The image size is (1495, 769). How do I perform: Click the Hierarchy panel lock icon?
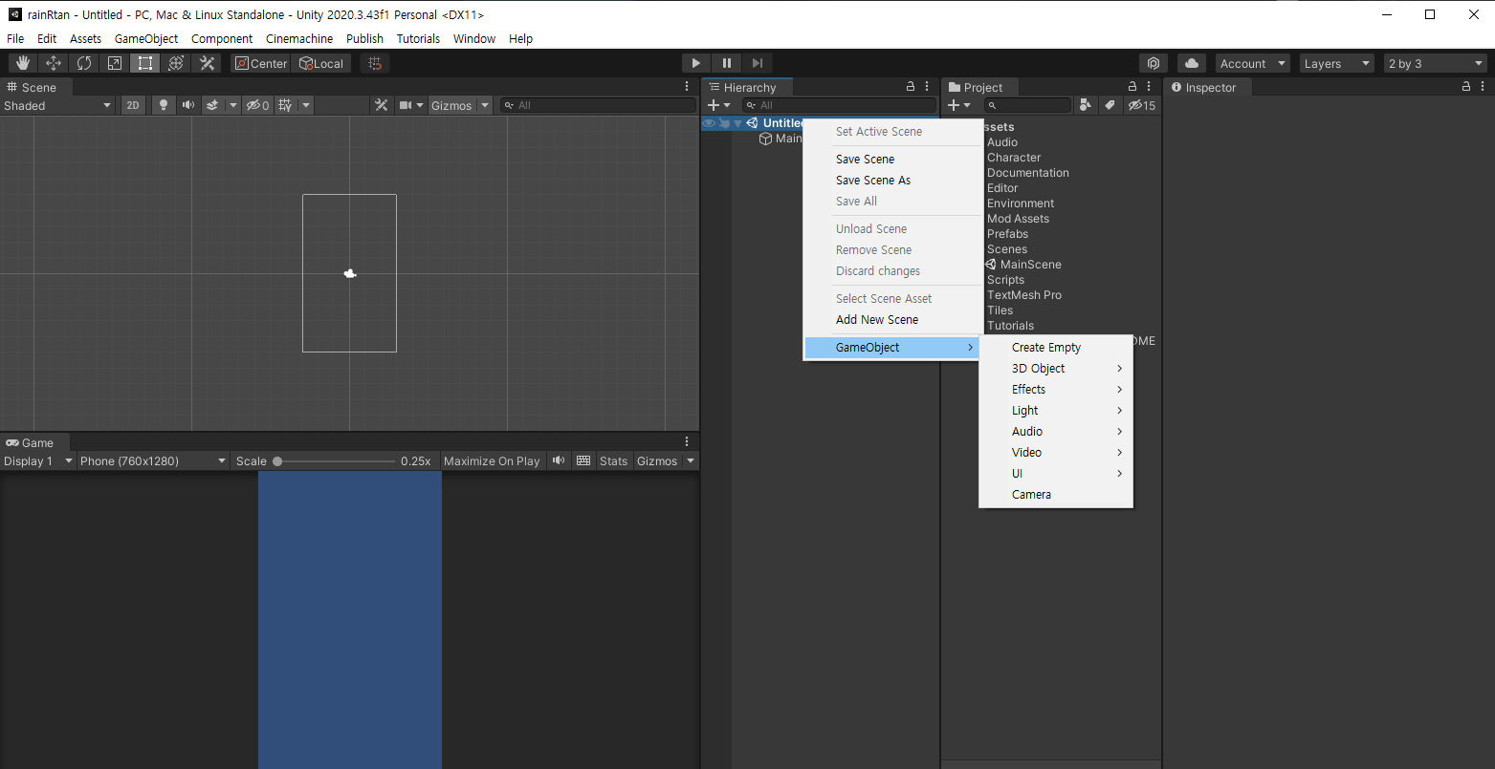[911, 87]
